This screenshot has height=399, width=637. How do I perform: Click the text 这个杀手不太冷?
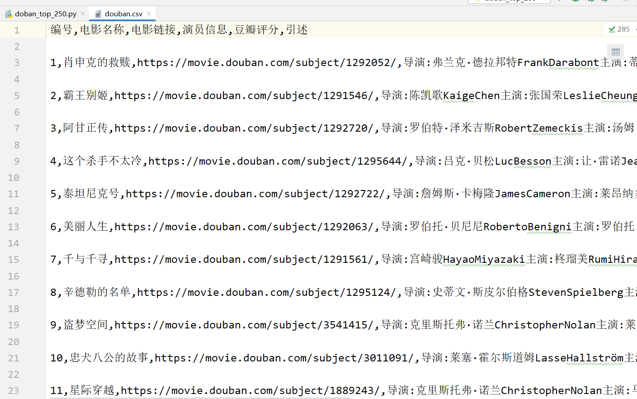103,161
